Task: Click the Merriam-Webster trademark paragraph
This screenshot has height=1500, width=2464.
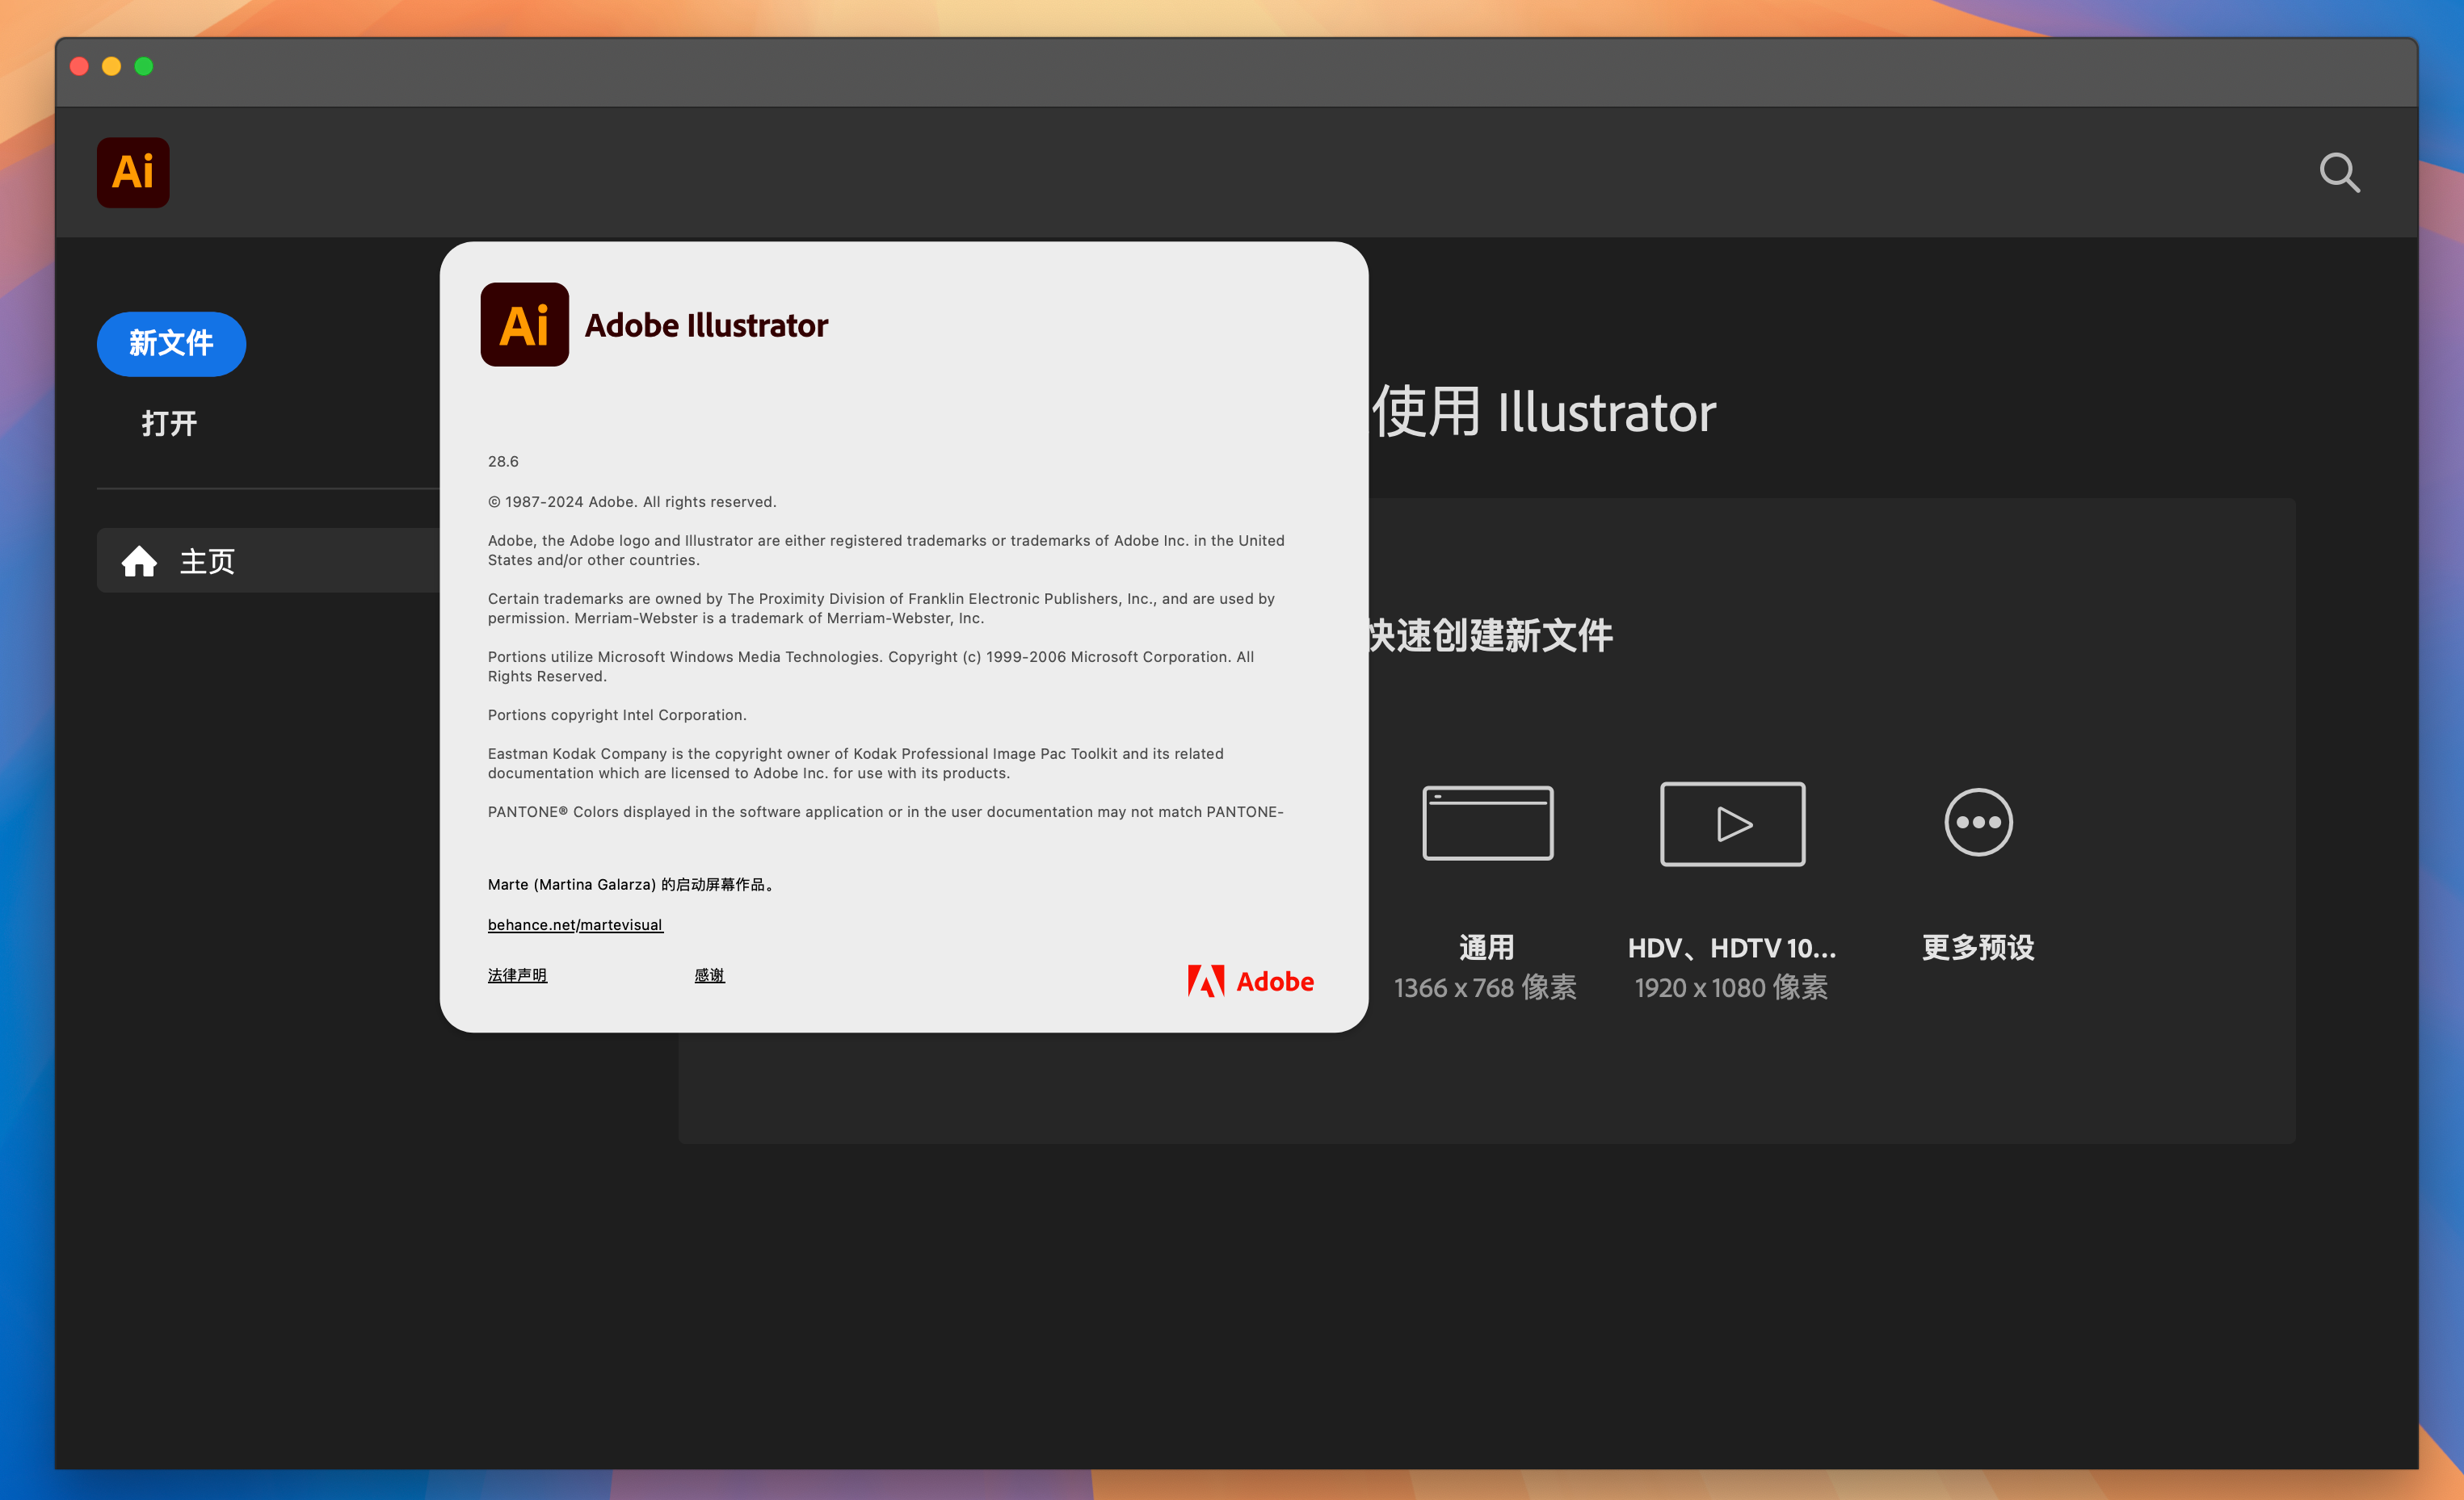Action: click(x=881, y=608)
